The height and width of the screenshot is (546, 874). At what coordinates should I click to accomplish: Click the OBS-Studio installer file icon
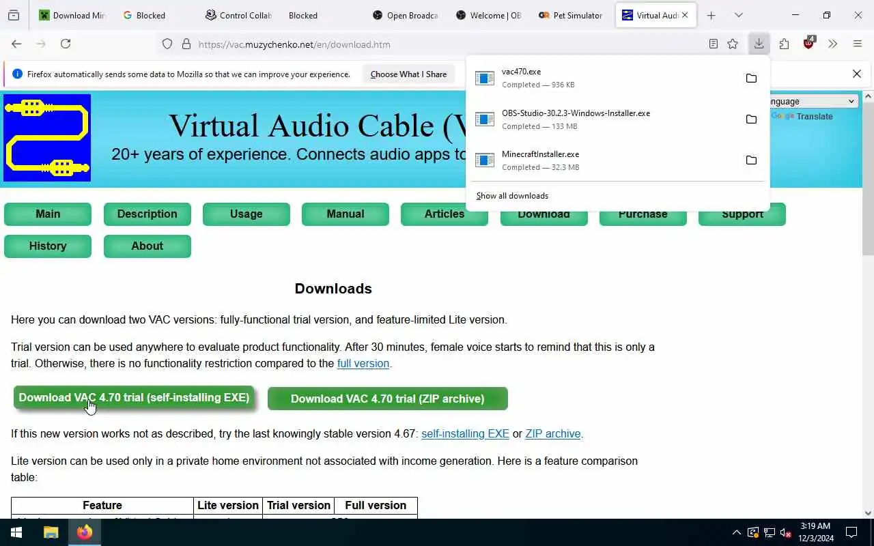coord(485,119)
